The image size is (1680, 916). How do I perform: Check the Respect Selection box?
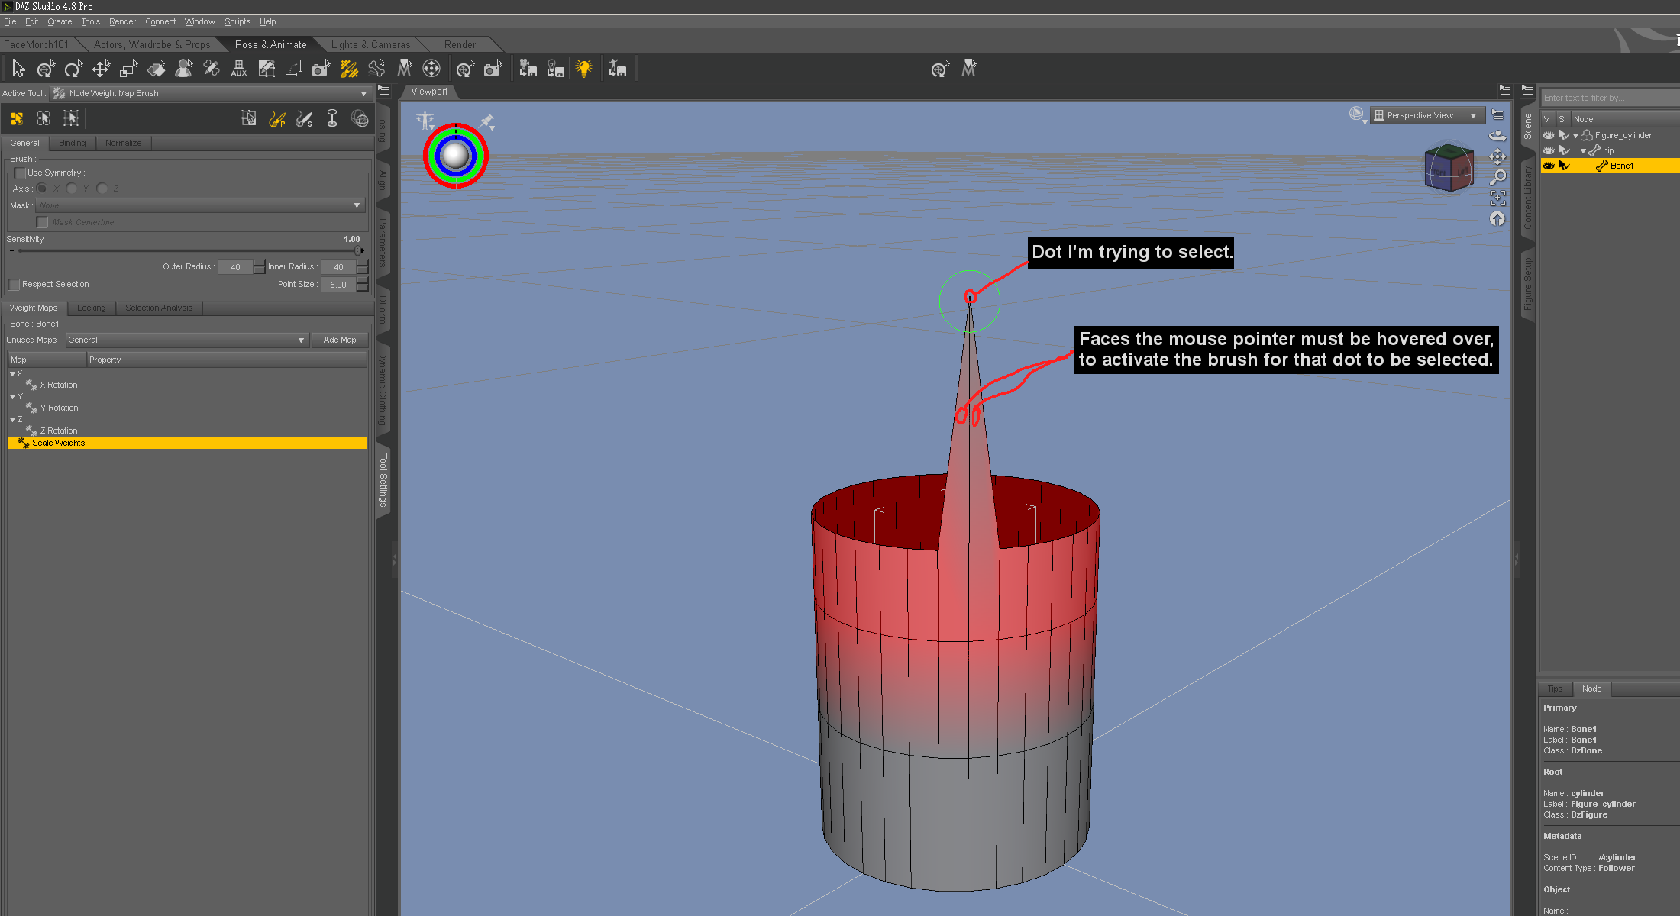click(15, 285)
